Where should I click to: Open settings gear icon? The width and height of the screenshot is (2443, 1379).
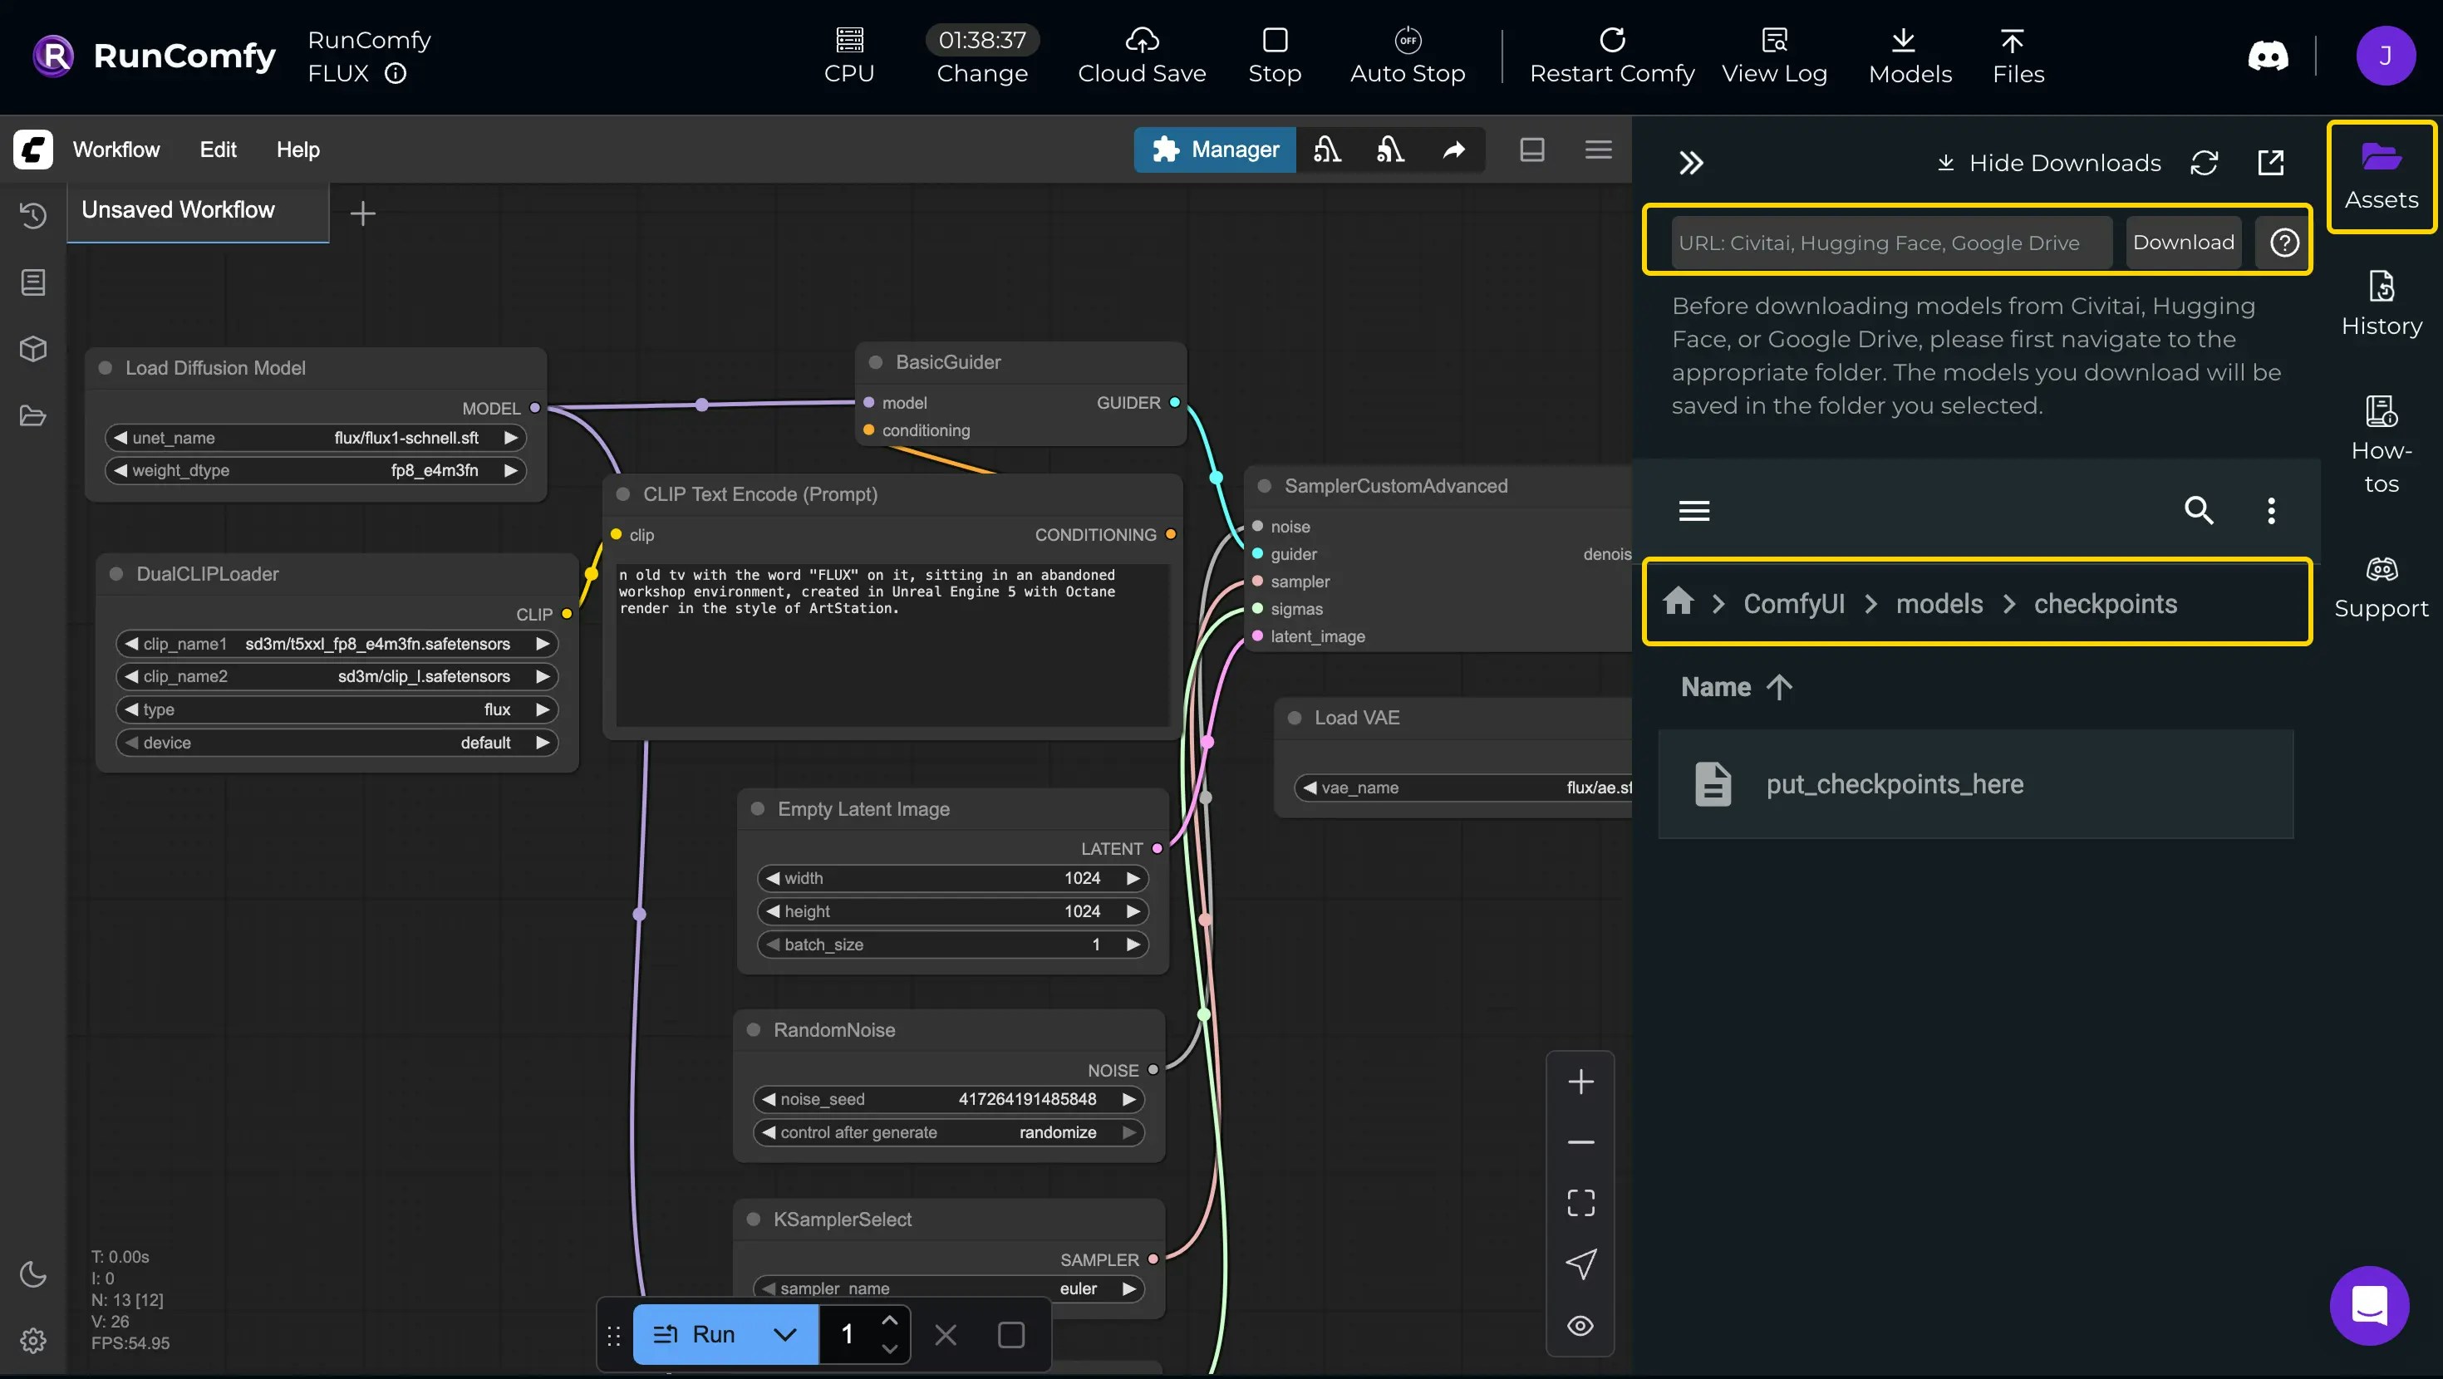[33, 1340]
